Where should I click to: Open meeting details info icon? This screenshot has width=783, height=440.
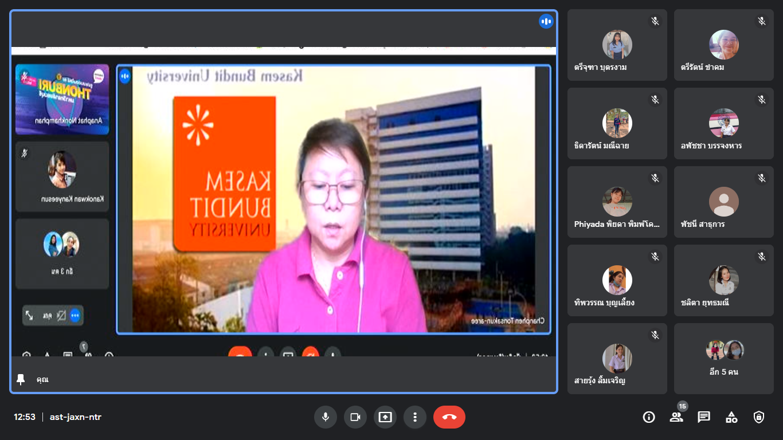click(649, 417)
